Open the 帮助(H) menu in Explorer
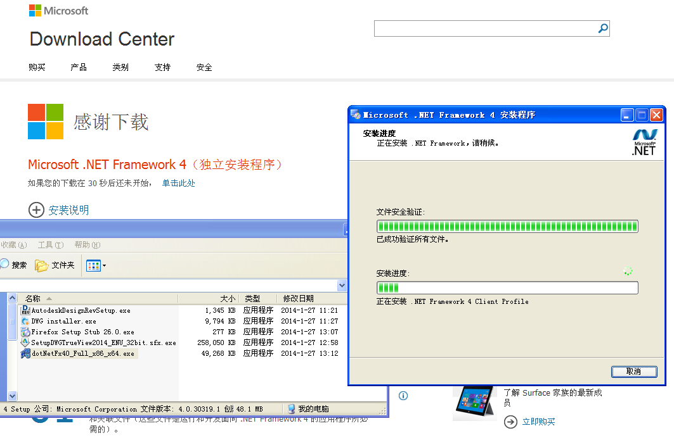The image size is (674, 440). pyautogui.click(x=87, y=244)
